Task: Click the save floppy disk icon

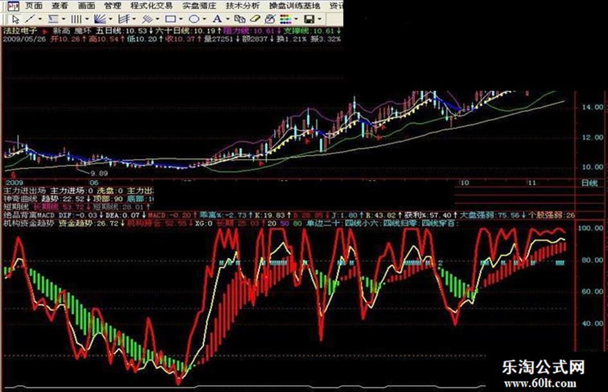Action: [x=309, y=19]
